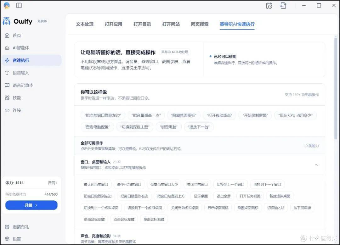
Task: Click the 邀请有礼 gift icon
Action: coord(7,227)
